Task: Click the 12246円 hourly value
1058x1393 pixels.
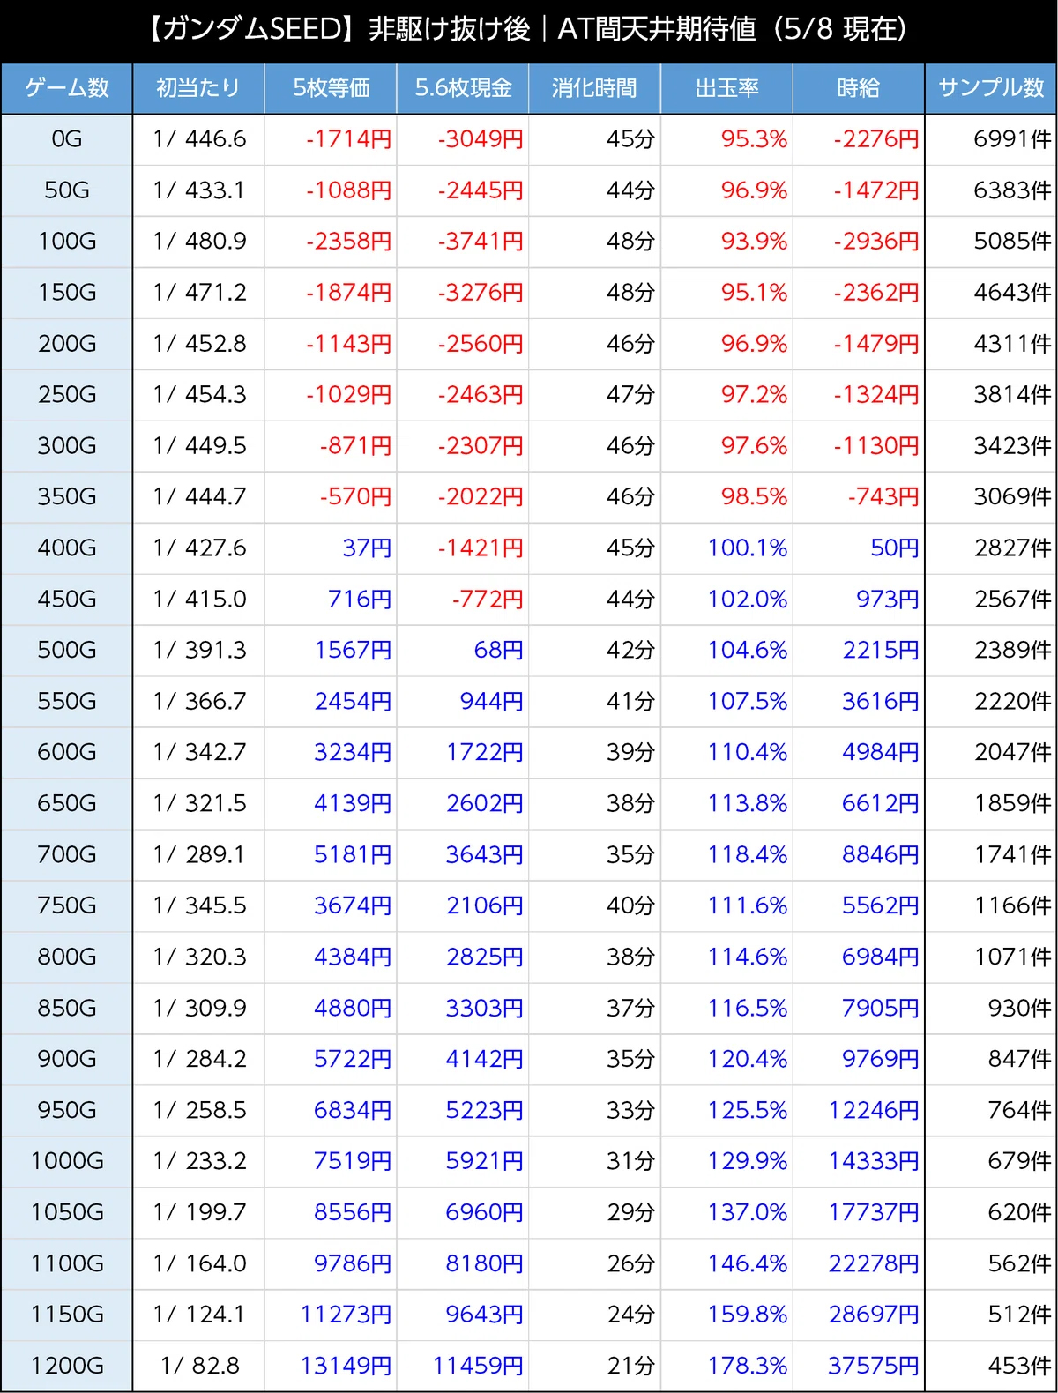Action: click(875, 1111)
